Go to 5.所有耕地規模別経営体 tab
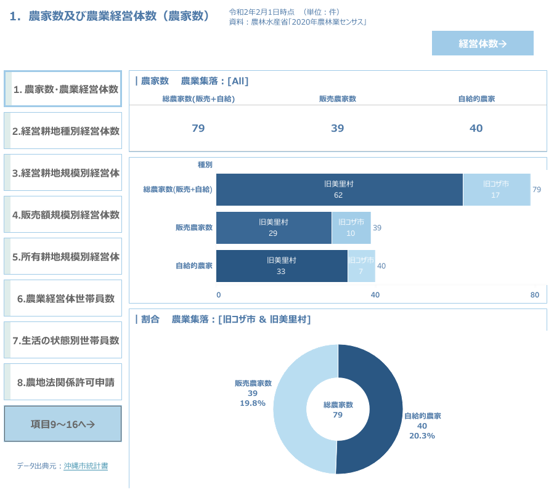 click(63, 257)
